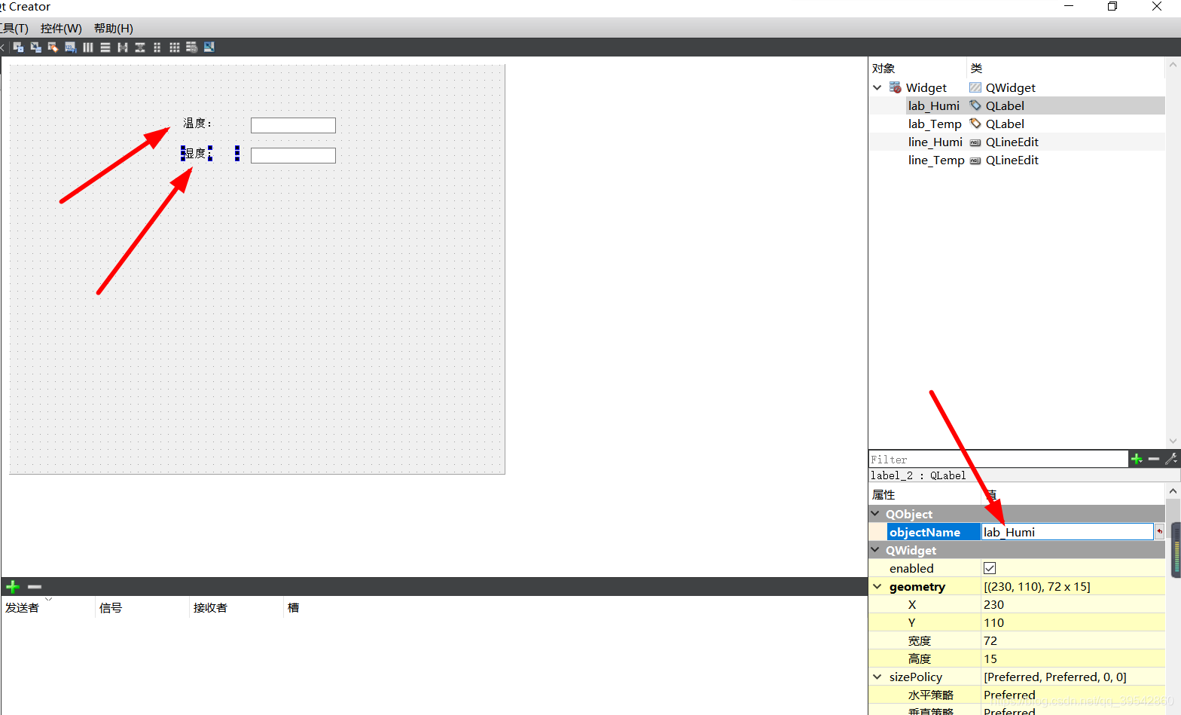
Task: Choose the Edit Tab Order tool
Action: click(70, 47)
